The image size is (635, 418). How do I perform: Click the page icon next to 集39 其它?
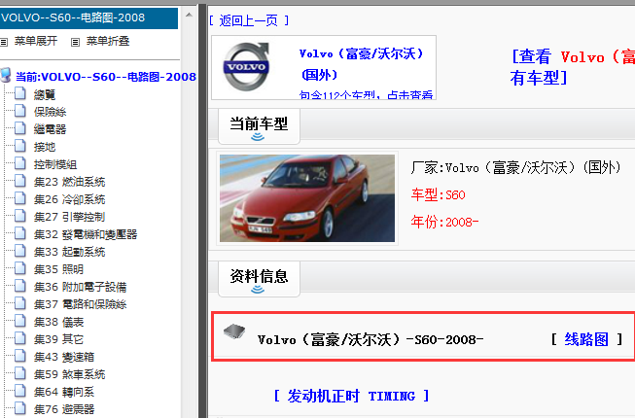point(20,338)
